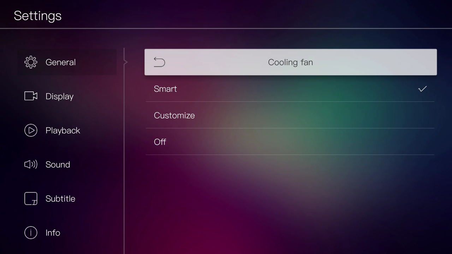Select the Subtitle icon

[x=31, y=199]
